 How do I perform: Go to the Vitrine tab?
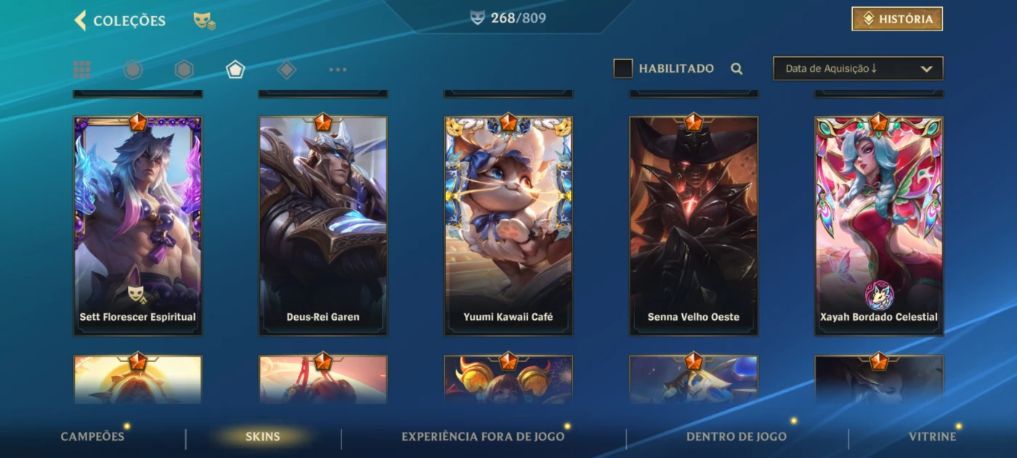[933, 436]
